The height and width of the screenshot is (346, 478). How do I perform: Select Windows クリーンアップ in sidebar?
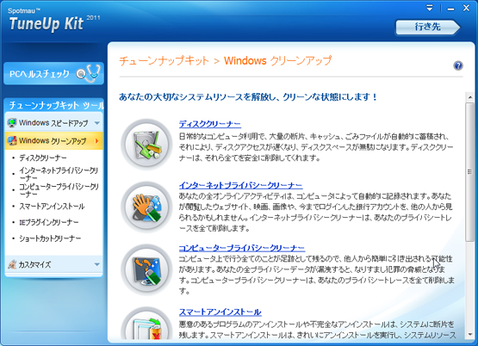(x=53, y=140)
